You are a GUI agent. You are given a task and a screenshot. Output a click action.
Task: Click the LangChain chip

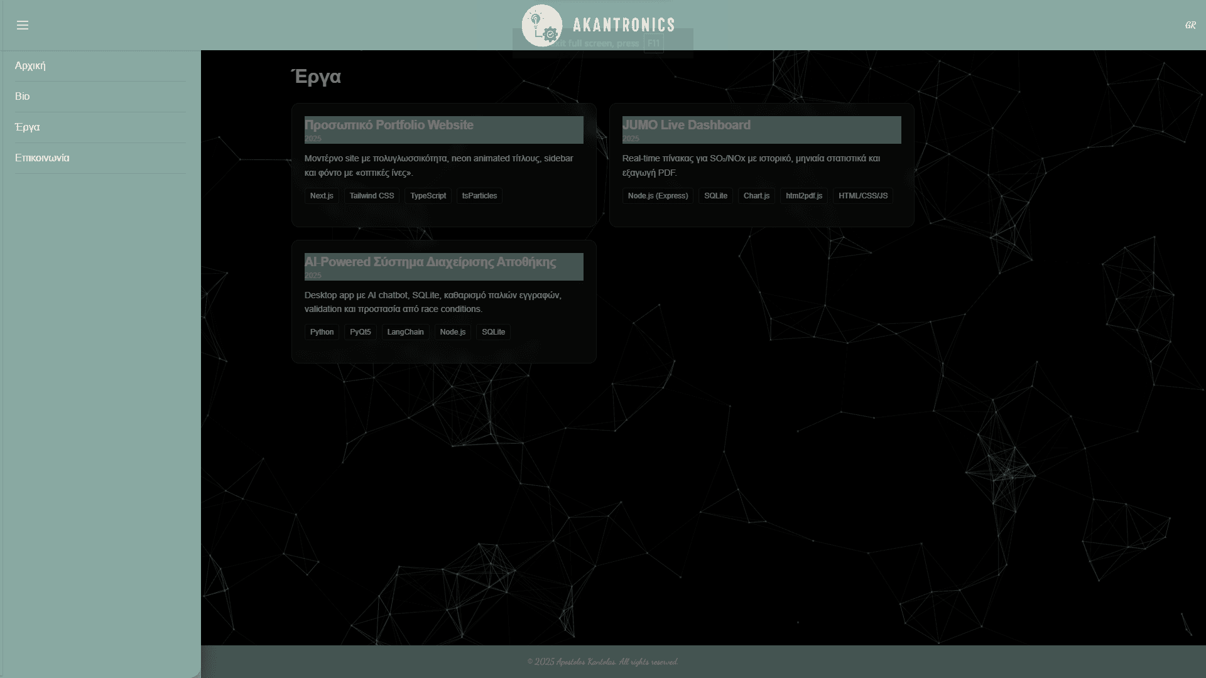tap(405, 331)
